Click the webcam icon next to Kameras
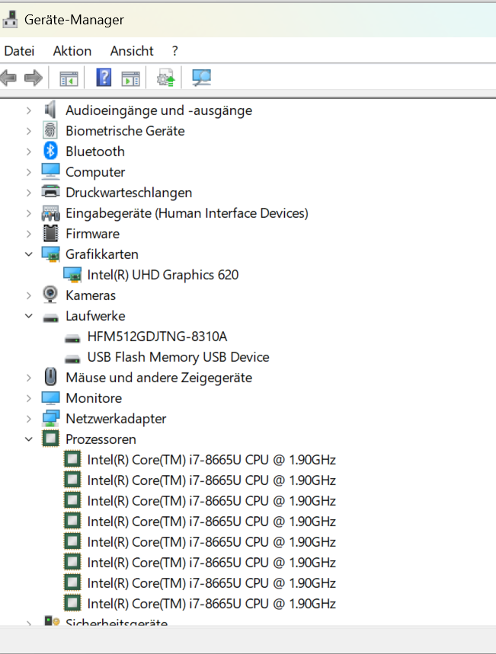The width and height of the screenshot is (496, 654). pyautogui.click(x=50, y=295)
